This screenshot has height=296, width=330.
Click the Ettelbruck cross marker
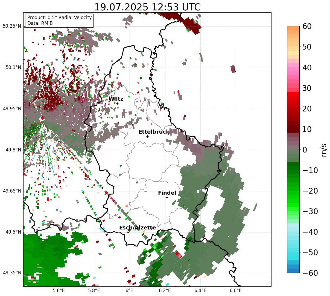(x=147, y=136)
